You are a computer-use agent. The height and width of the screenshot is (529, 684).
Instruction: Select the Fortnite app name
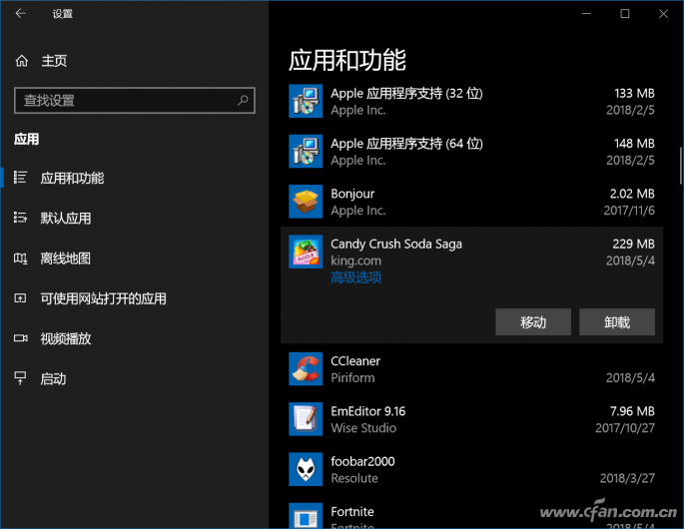click(352, 512)
